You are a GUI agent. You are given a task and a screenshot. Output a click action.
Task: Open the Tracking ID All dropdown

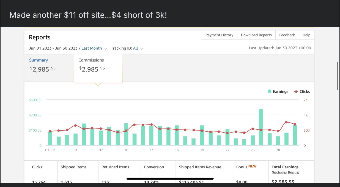pyautogui.click(x=135, y=48)
